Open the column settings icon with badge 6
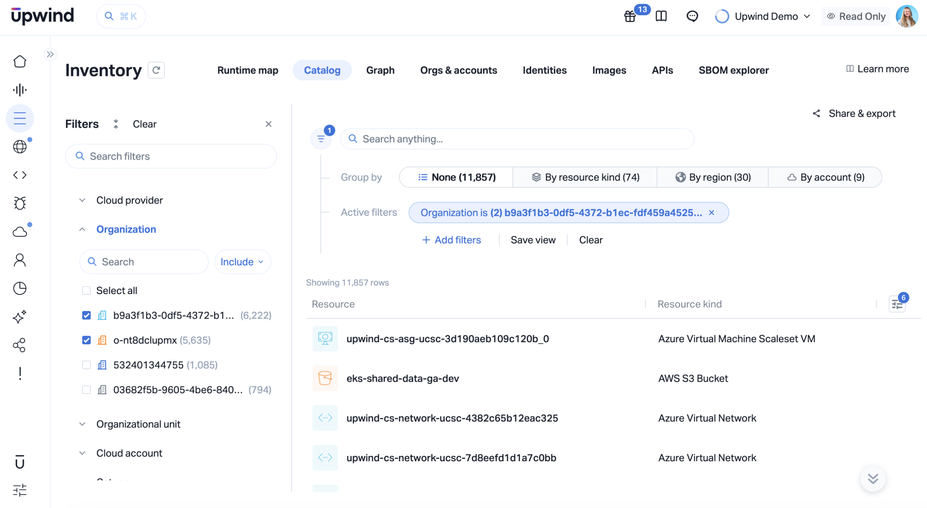 pos(897,304)
